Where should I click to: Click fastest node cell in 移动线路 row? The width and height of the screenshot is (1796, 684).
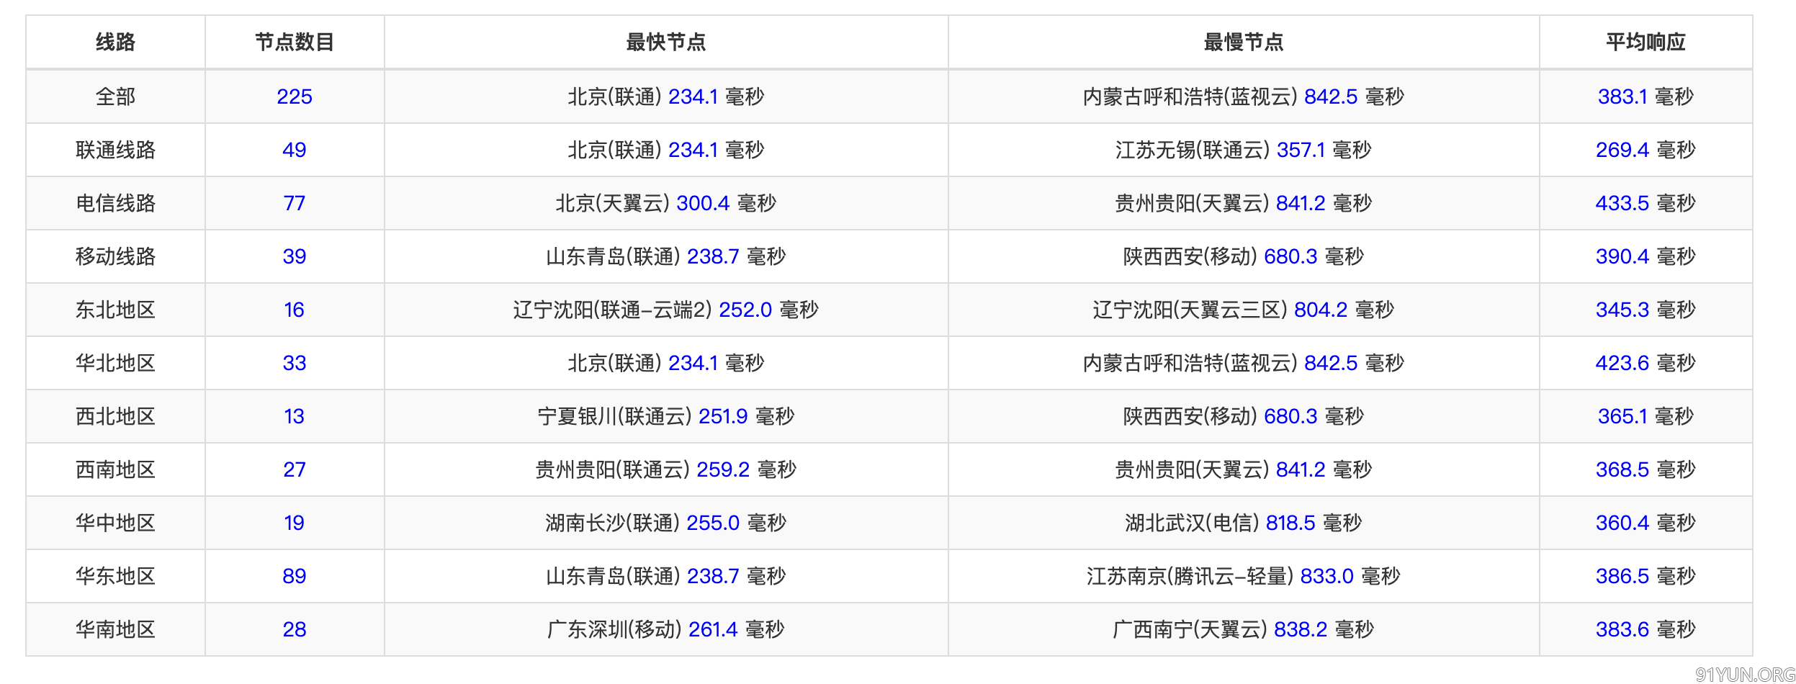[666, 256]
